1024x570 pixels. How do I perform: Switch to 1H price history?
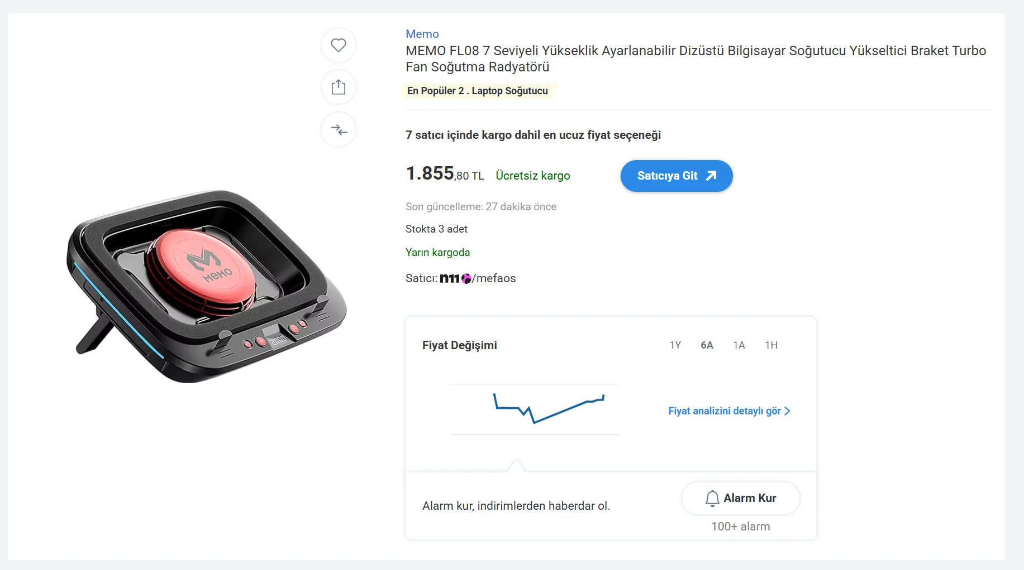(x=771, y=345)
